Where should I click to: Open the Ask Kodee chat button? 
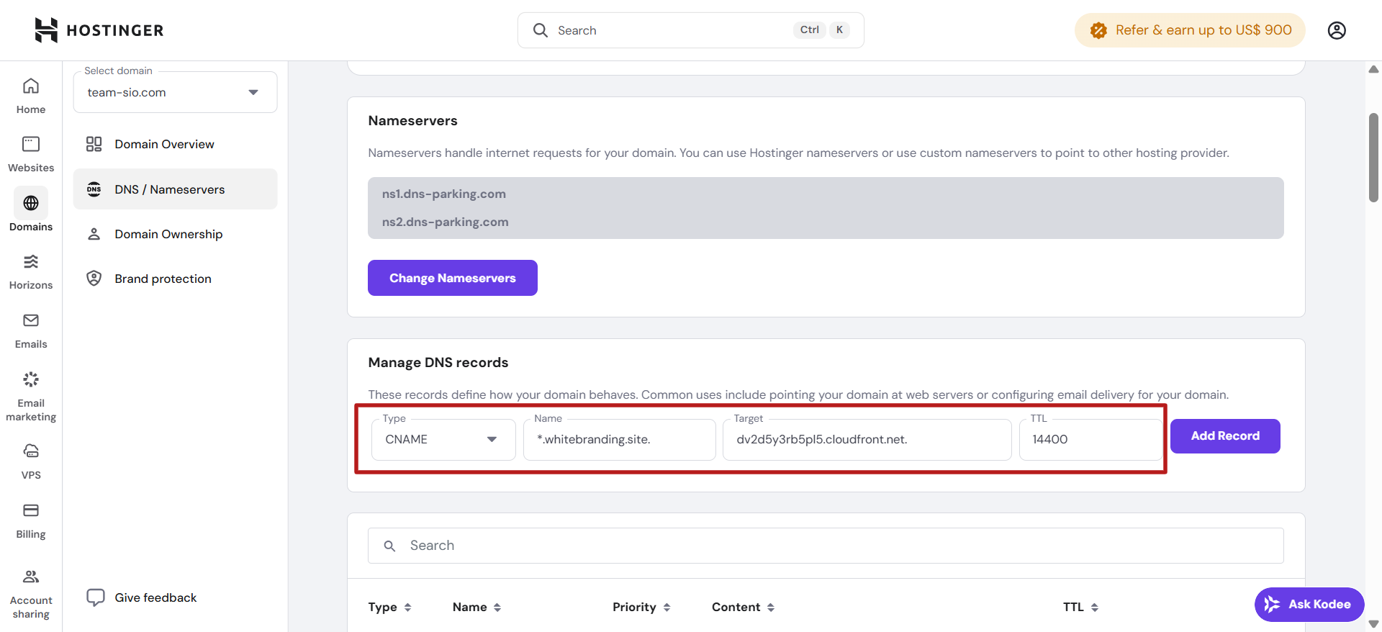(x=1309, y=605)
